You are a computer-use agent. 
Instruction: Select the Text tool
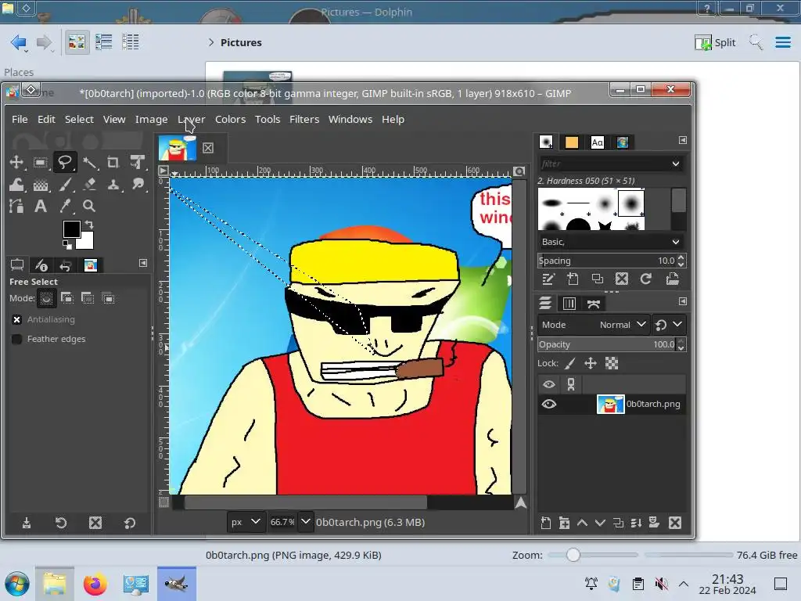pyautogui.click(x=41, y=206)
